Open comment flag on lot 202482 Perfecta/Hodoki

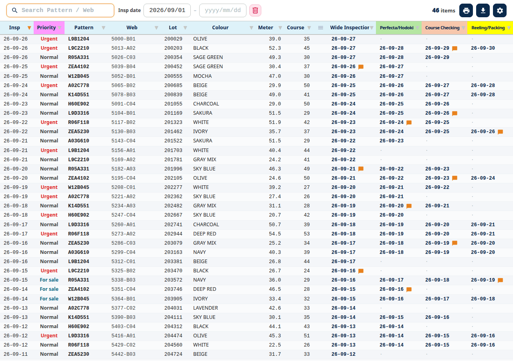point(409,206)
